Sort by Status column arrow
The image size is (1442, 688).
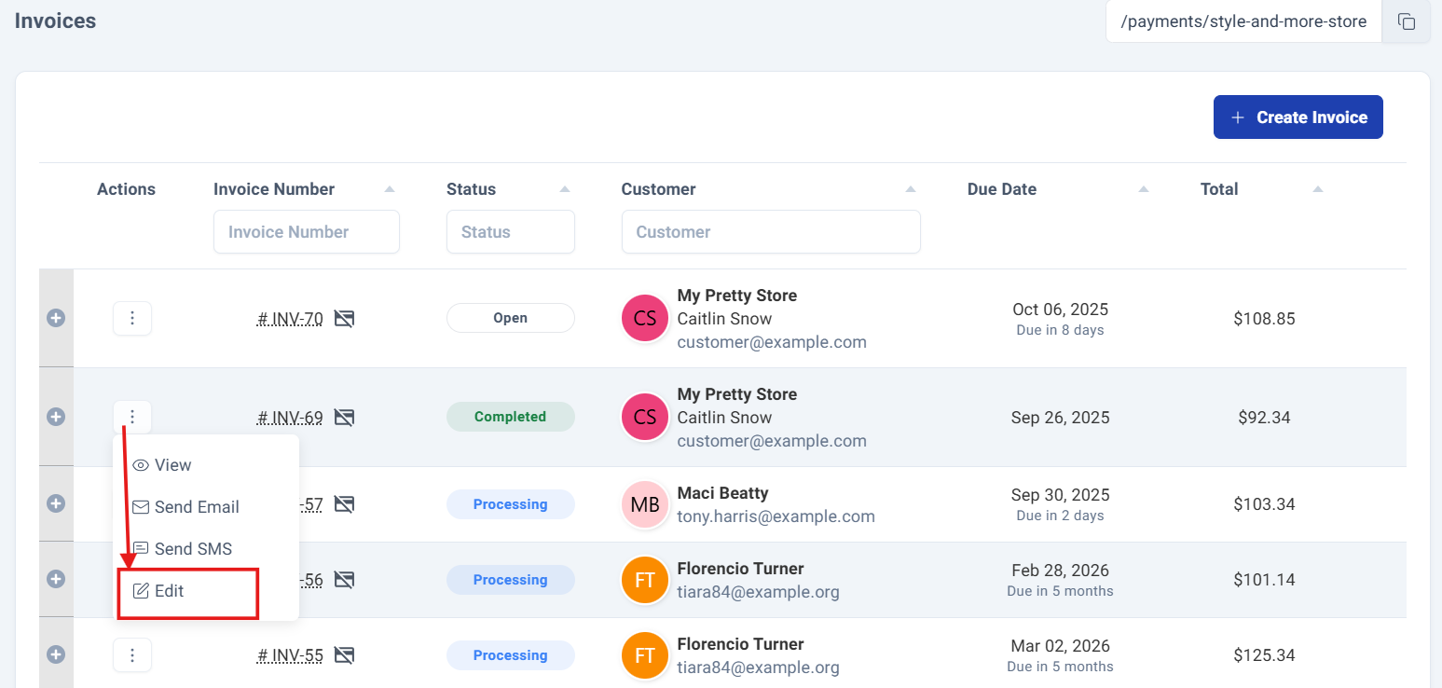coord(564,189)
